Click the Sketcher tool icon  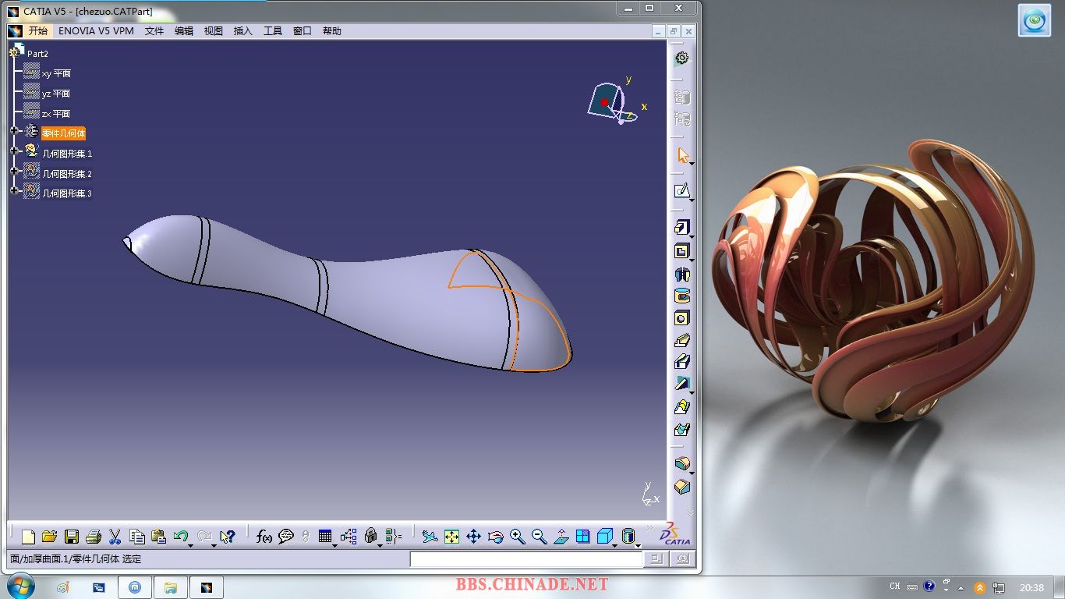pos(681,190)
